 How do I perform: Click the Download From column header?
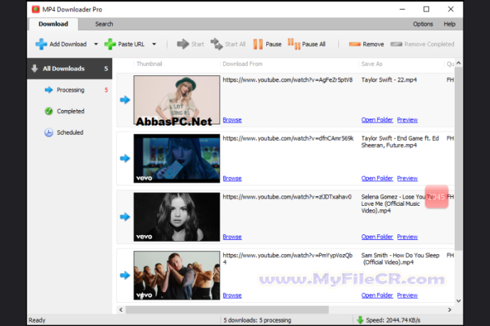point(242,64)
